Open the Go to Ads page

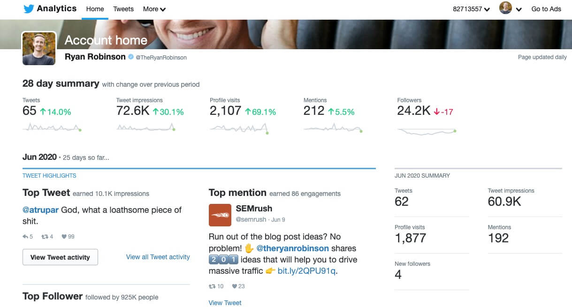click(546, 9)
